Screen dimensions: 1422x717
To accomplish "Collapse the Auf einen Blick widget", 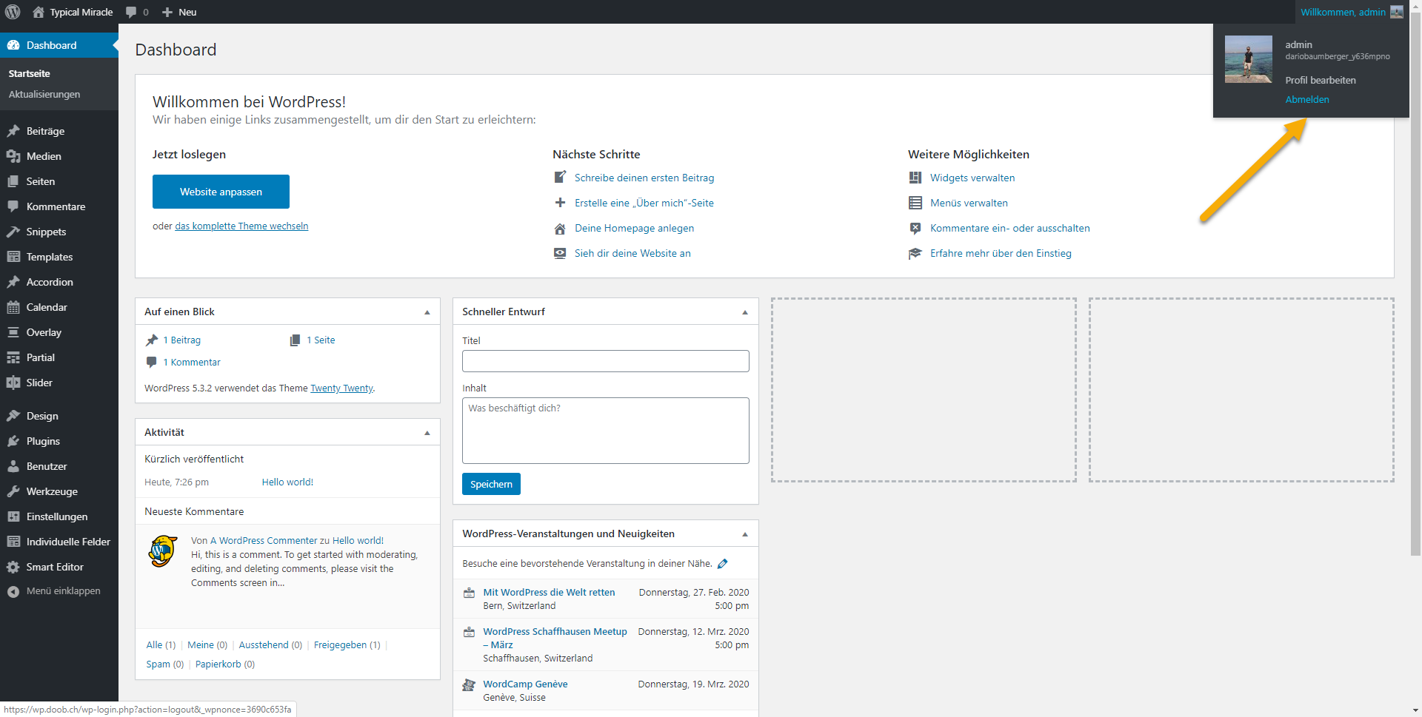I will 427,312.
